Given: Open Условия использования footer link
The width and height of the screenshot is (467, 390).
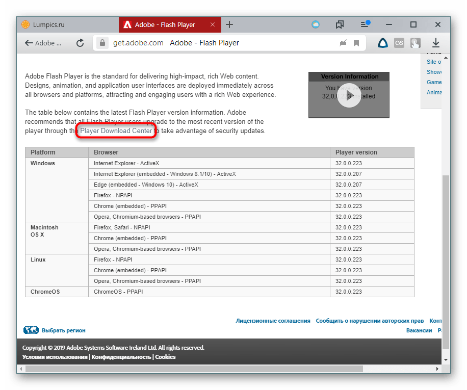Looking at the screenshot, I should coord(55,357).
